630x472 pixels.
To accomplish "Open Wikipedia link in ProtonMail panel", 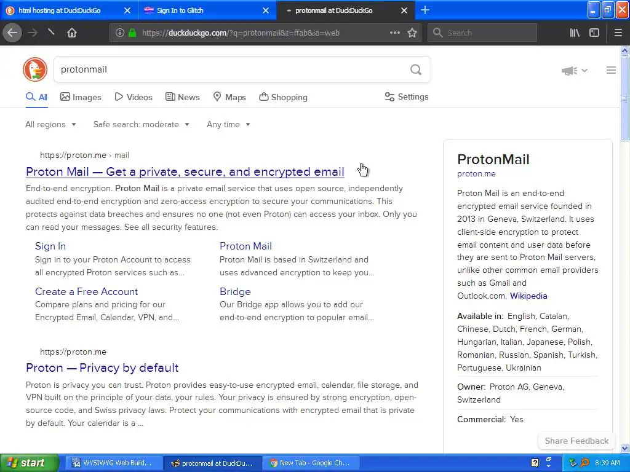I will (528, 296).
